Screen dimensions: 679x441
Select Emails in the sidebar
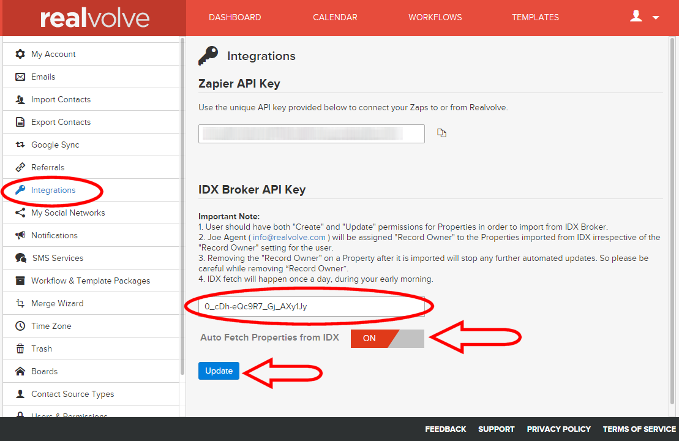91,77
